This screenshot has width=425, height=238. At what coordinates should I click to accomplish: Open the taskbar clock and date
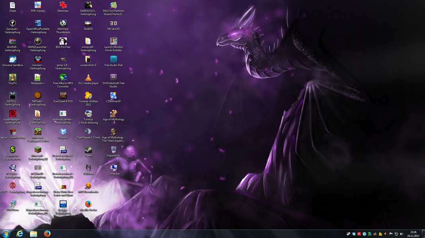click(413, 234)
